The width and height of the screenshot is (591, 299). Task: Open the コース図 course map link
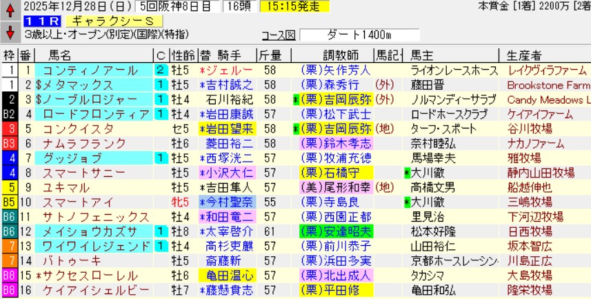pos(279,35)
